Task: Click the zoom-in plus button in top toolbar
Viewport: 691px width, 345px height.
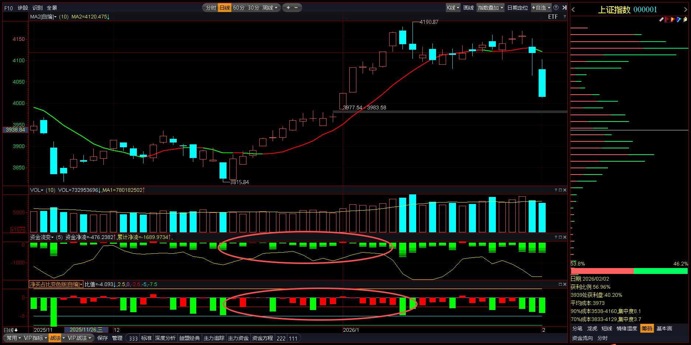Action: coord(288,8)
